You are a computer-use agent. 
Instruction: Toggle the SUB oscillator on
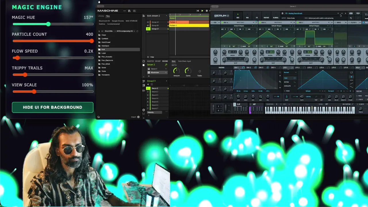pyautogui.click(x=212, y=22)
